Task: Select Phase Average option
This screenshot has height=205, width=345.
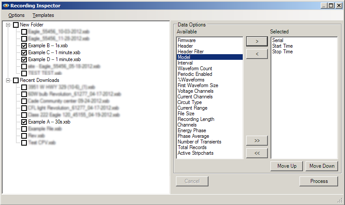Action: pos(210,136)
